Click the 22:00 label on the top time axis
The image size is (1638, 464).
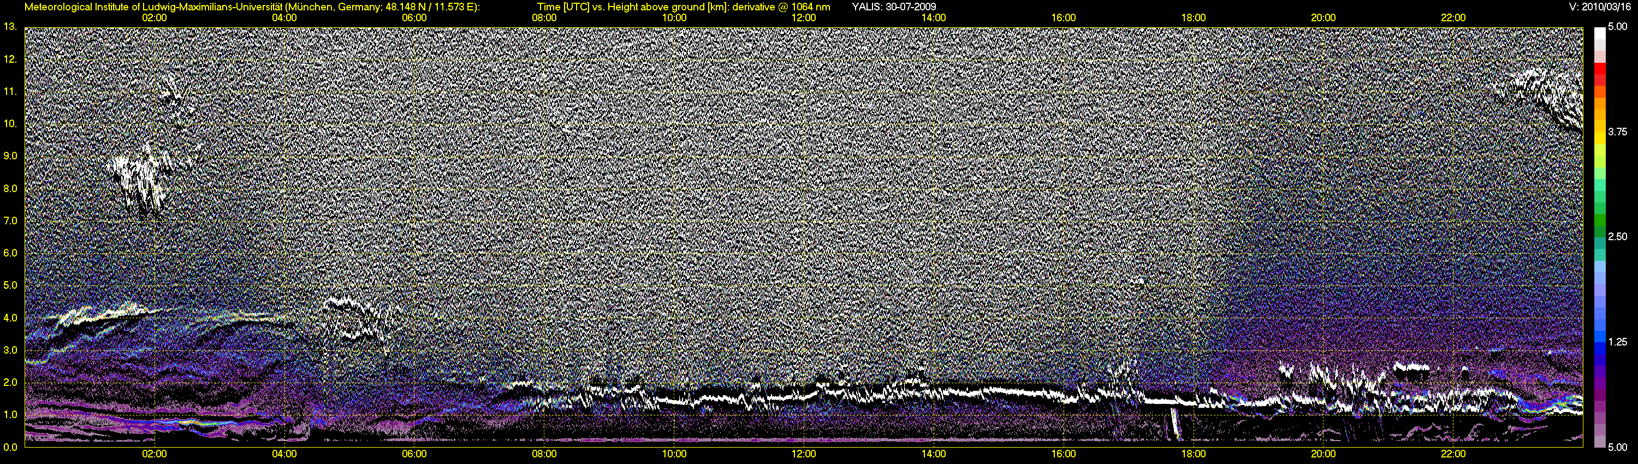pos(1453,18)
